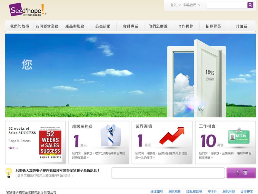Follow the view → link
Image resolution: width=258 pixels, height=194 pixels.
pos(13,148)
